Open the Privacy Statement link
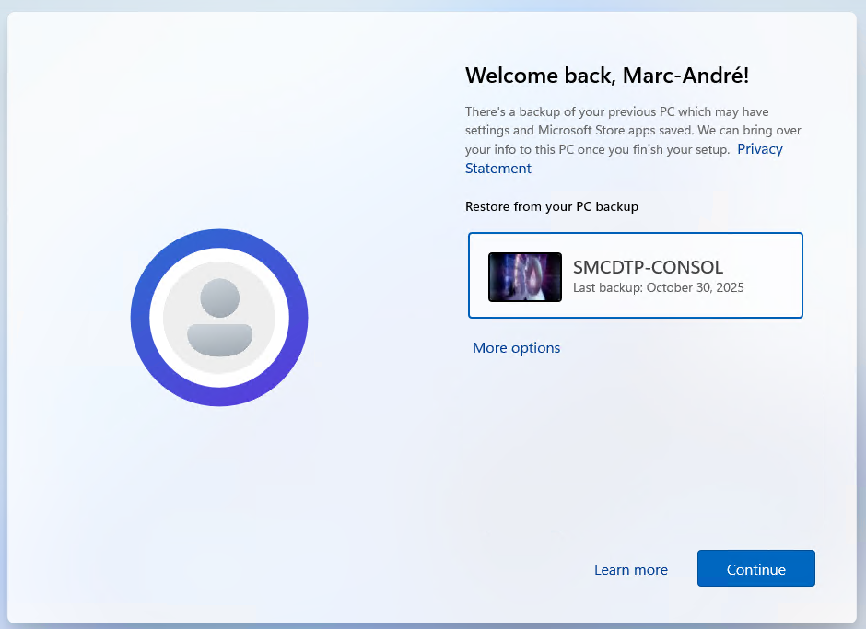Image resolution: width=866 pixels, height=629 pixels. click(759, 148)
